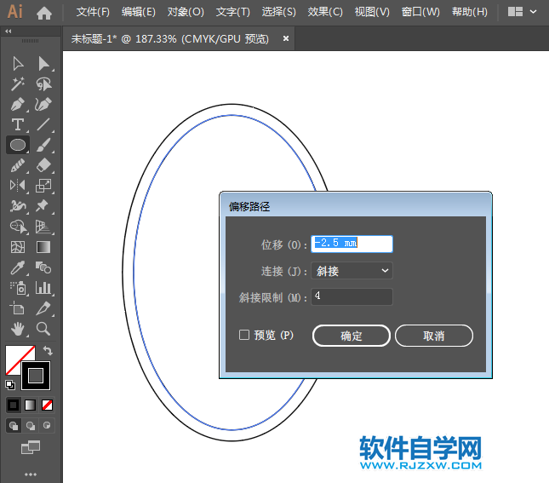Select the Direct Selection tool
The width and height of the screenshot is (549, 483).
(x=43, y=64)
